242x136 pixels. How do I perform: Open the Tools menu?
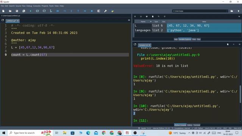[51, 6]
